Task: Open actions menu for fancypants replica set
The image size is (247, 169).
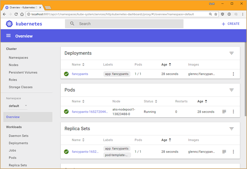Action: point(233,152)
